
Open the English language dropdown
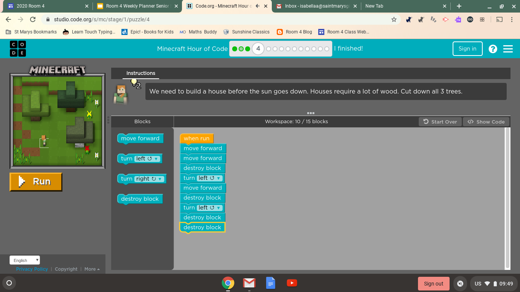click(x=25, y=260)
